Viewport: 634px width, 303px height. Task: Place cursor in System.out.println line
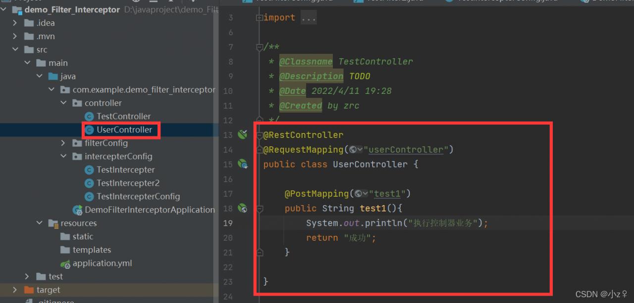point(397,223)
